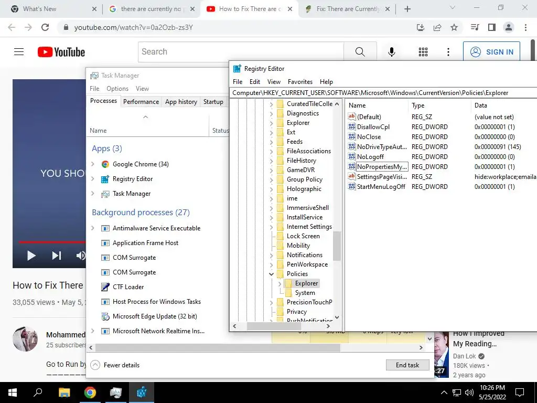Click Task Manager icon in taskbar
Screen dimensions: 537x403
[x=116, y=393]
